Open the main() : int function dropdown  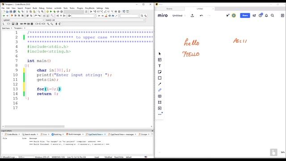tap(95, 20)
